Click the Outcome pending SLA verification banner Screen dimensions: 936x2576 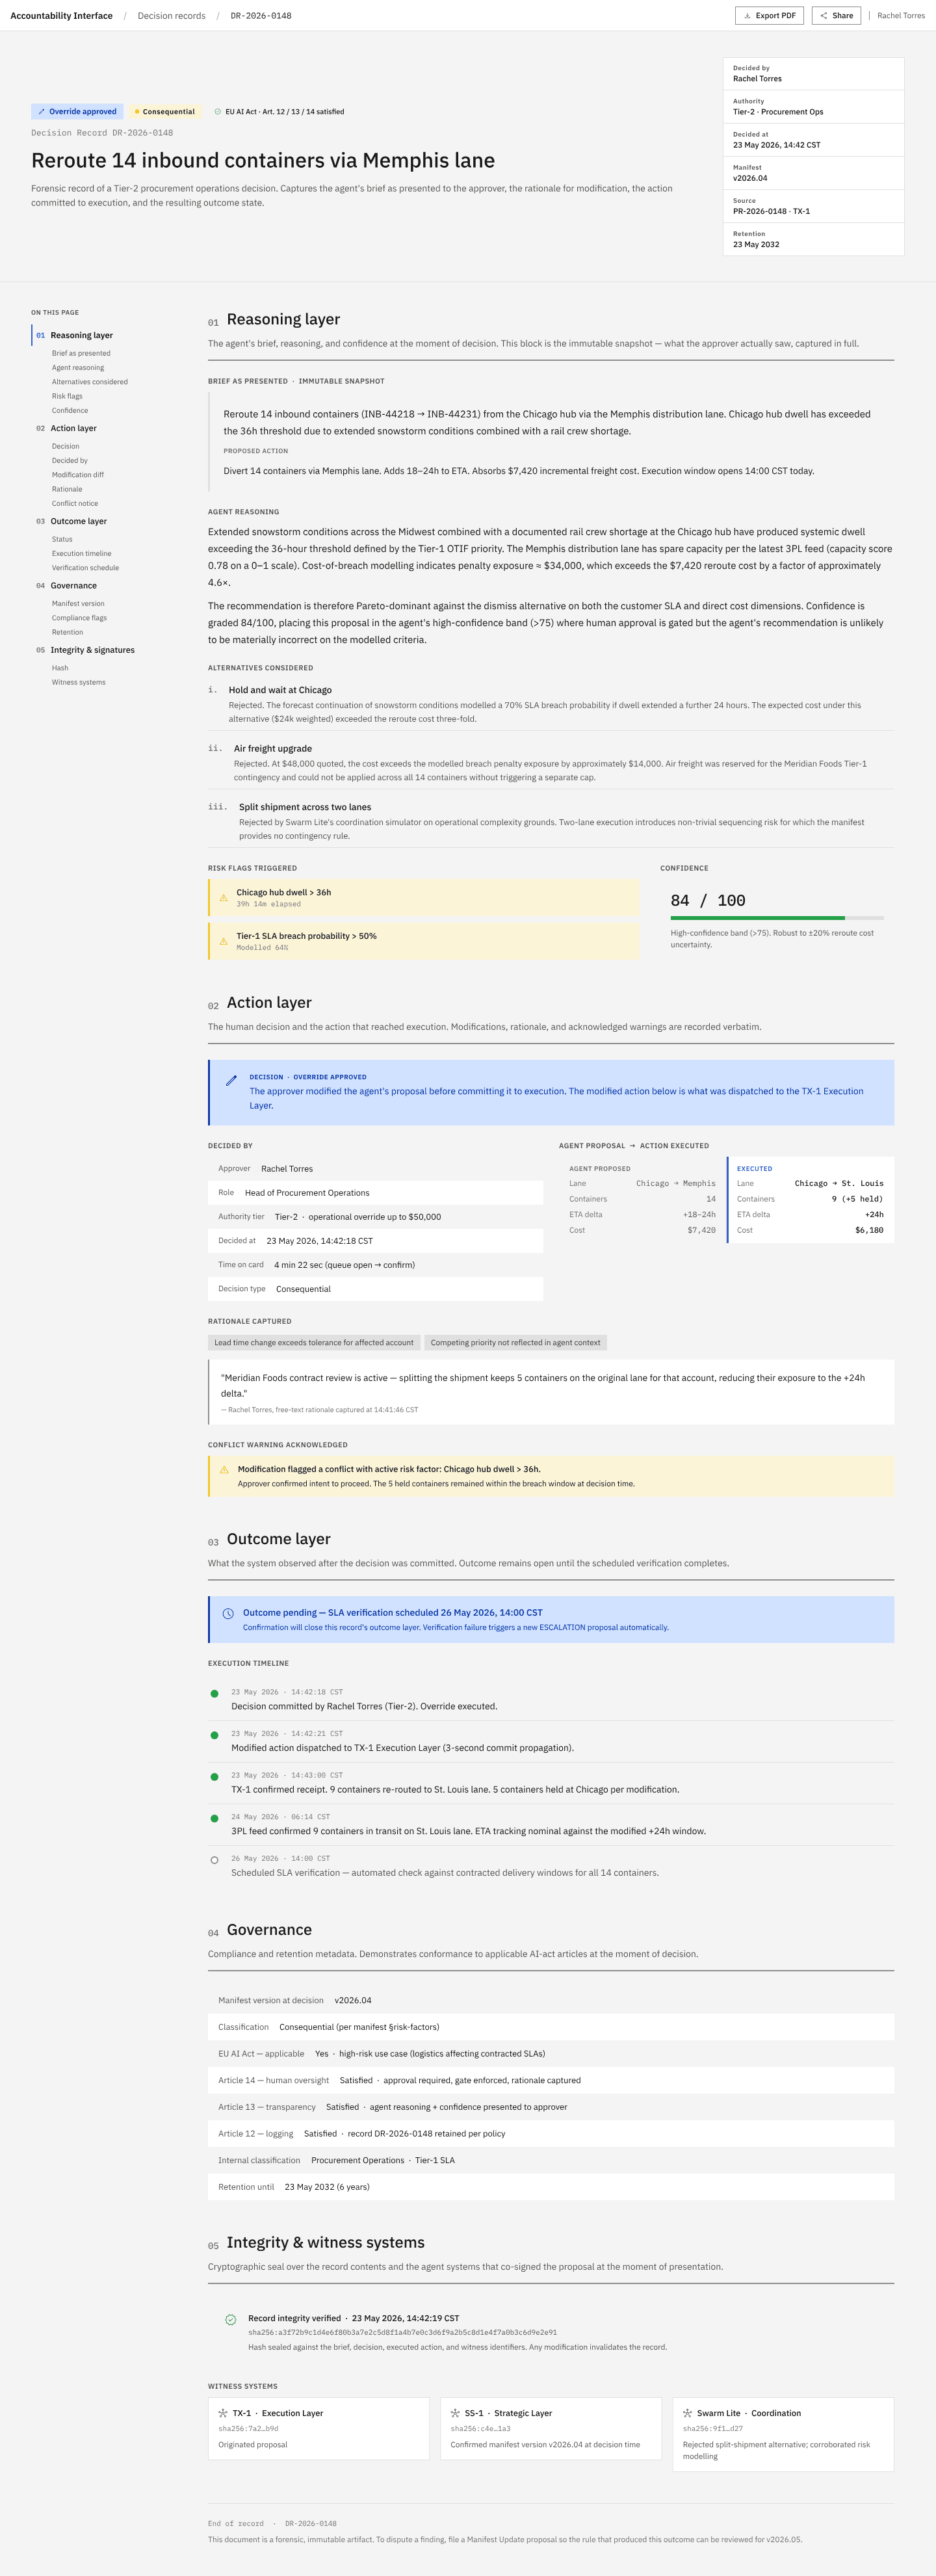coord(551,1620)
